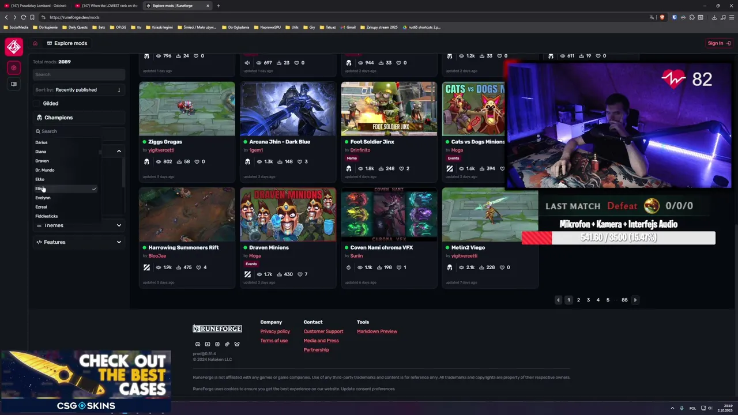Click the views eye on Arcana Jhin card
The width and height of the screenshot is (738, 415).
click(258, 161)
